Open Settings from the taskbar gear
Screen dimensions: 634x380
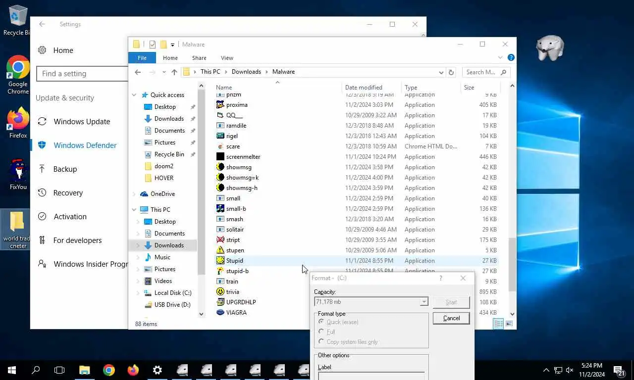coord(157,370)
